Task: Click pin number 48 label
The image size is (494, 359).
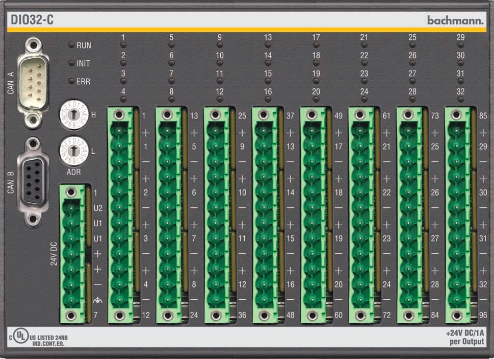Action: (x=290, y=315)
